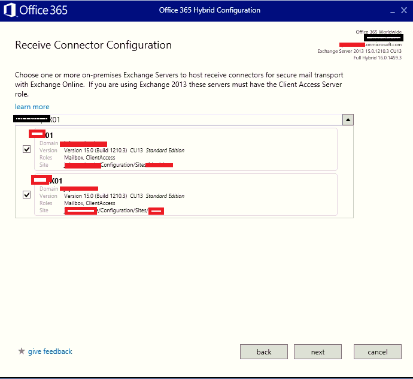Click the Office 365 Worldwide label
Image resolution: width=413 pixels, height=379 pixels.
[x=378, y=32]
